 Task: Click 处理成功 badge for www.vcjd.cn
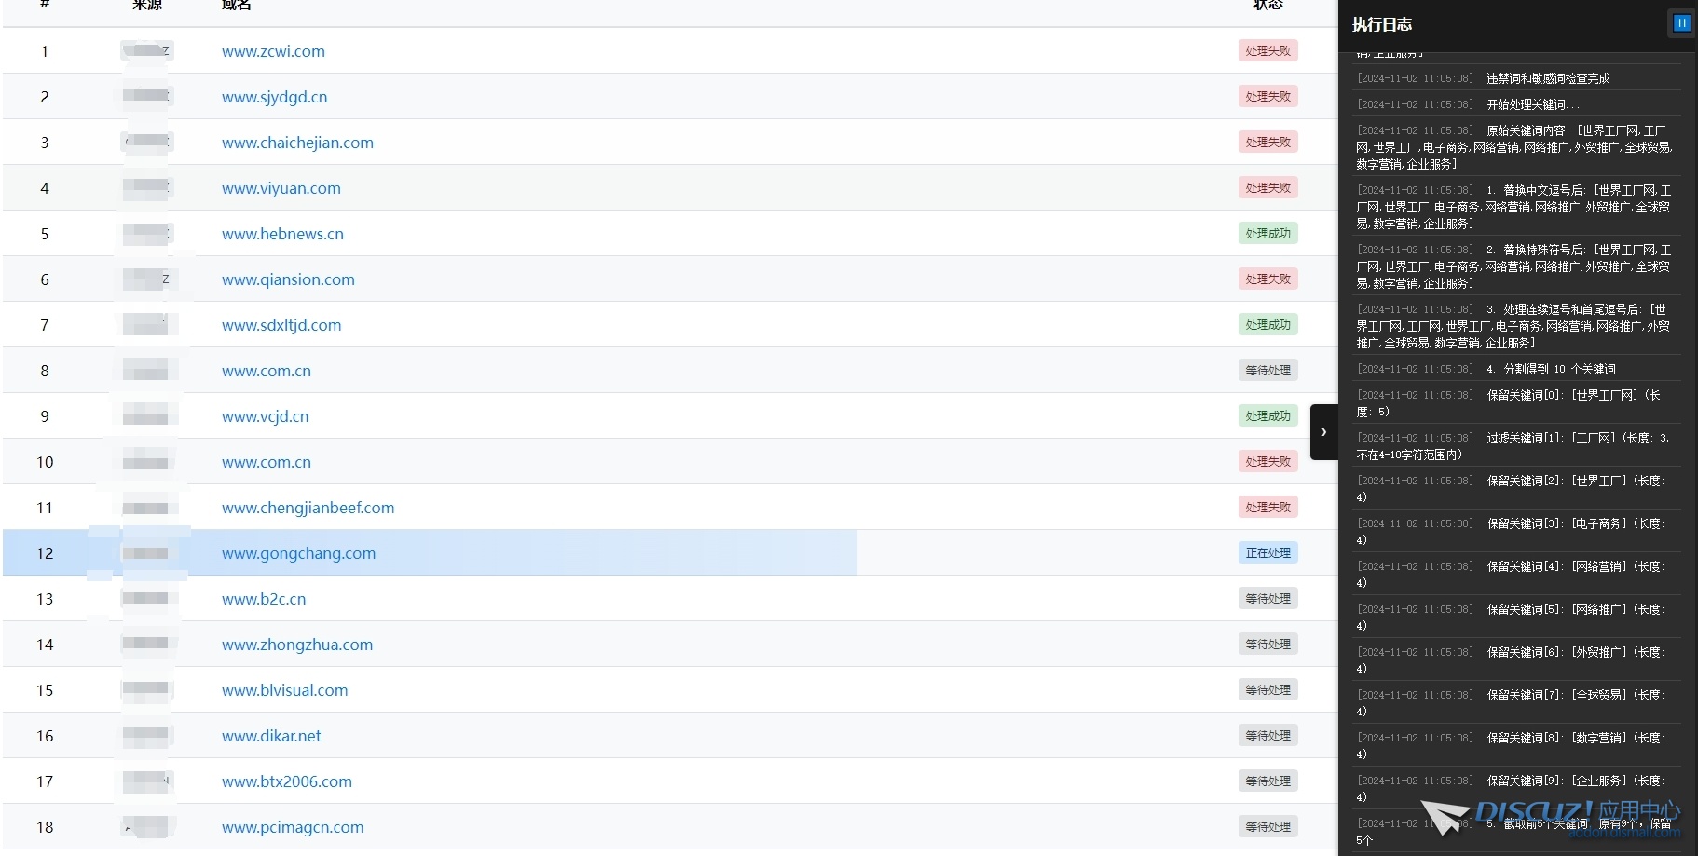1267,416
